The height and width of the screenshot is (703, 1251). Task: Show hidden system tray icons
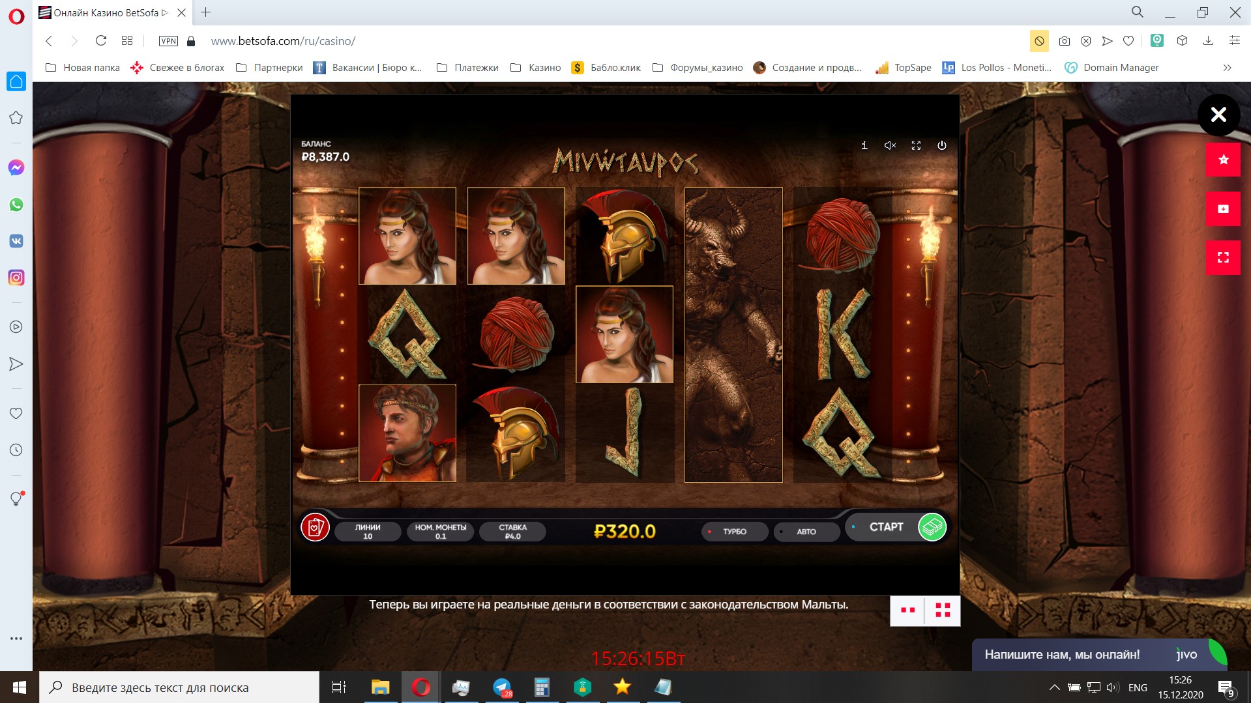1054,687
